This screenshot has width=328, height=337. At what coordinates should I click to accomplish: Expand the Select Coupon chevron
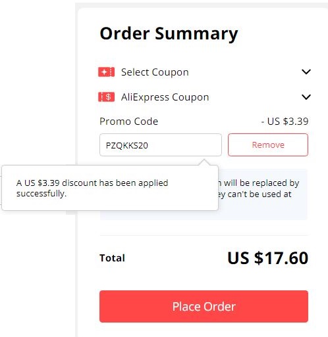coord(306,72)
